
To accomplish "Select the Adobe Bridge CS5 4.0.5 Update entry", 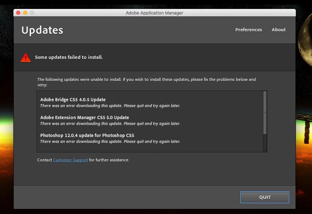I will [73, 99].
